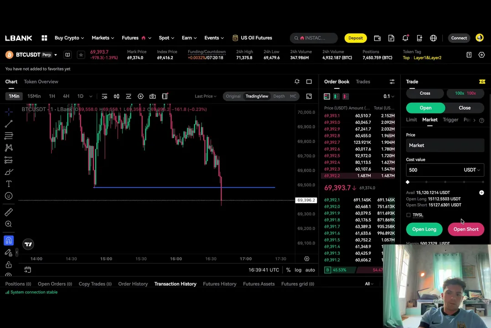Switch to Open position mode

tap(425, 108)
